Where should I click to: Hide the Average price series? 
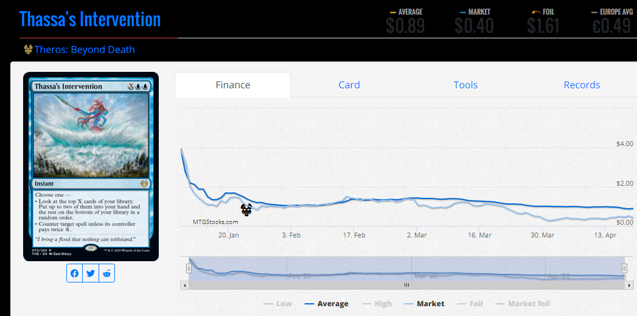pyautogui.click(x=327, y=303)
